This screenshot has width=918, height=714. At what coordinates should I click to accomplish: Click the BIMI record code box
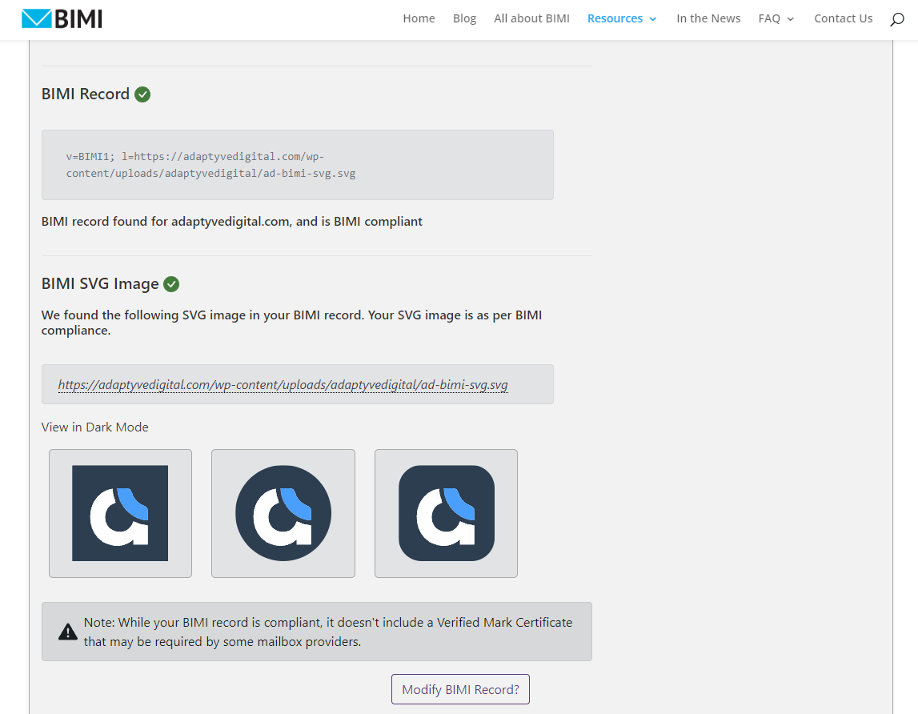tap(297, 165)
